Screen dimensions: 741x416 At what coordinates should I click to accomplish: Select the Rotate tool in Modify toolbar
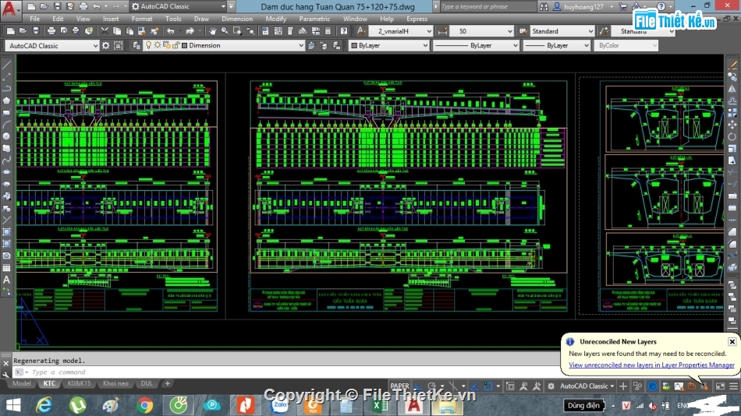coord(732,136)
